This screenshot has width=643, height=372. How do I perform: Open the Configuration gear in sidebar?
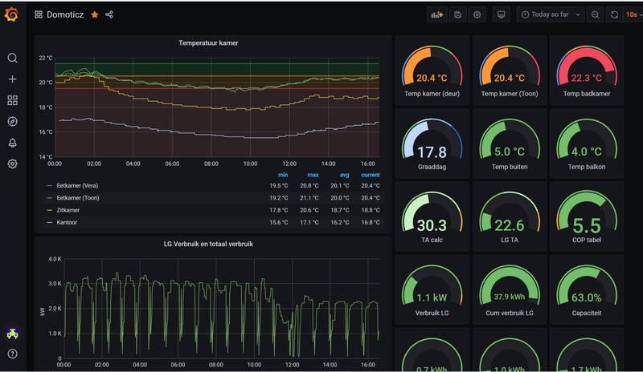click(12, 164)
